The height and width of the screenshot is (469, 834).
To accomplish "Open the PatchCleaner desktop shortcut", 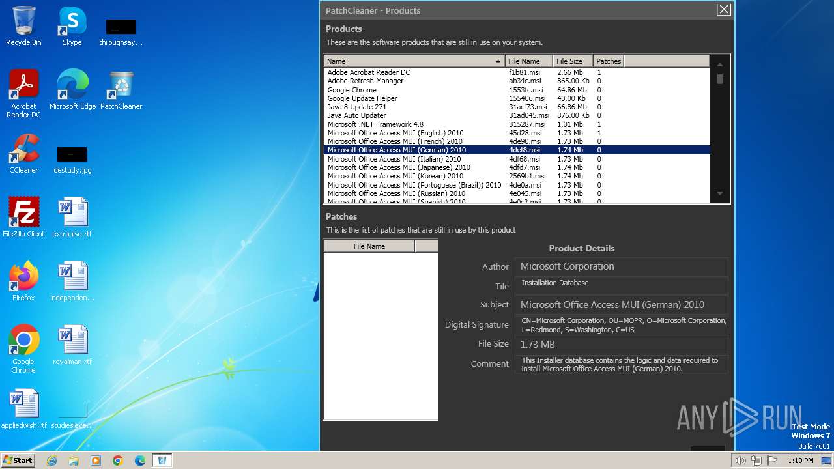I will tap(121, 90).
